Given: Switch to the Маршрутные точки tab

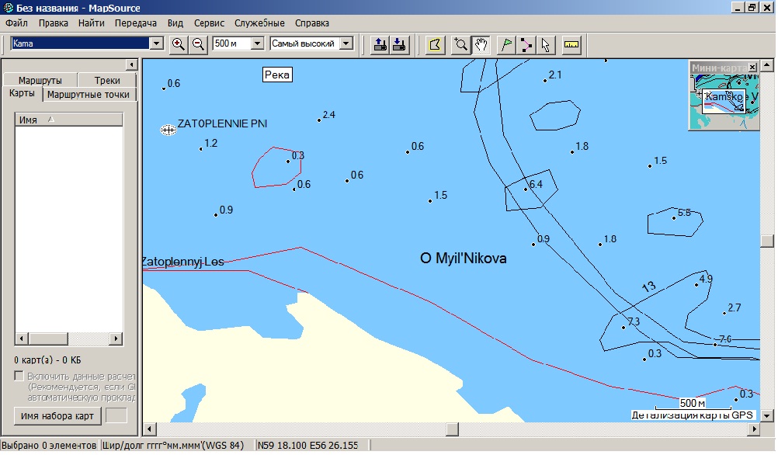Looking at the screenshot, I should pyautogui.click(x=88, y=95).
